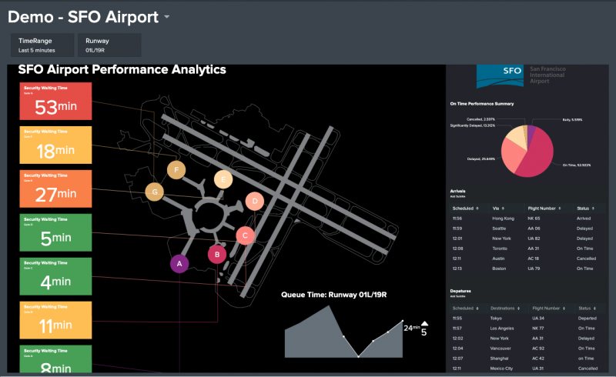Click the yellow 18min security waiting tile
Viewport: 616px width, 377px height.
coord(55,145)
